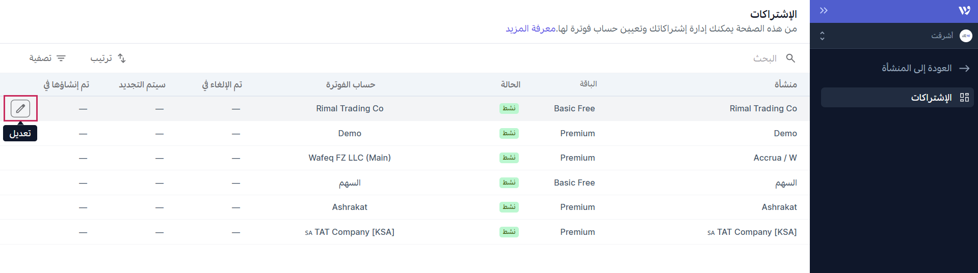
Task: Click the search magnifier icon
Action: (x=790, y=58)
